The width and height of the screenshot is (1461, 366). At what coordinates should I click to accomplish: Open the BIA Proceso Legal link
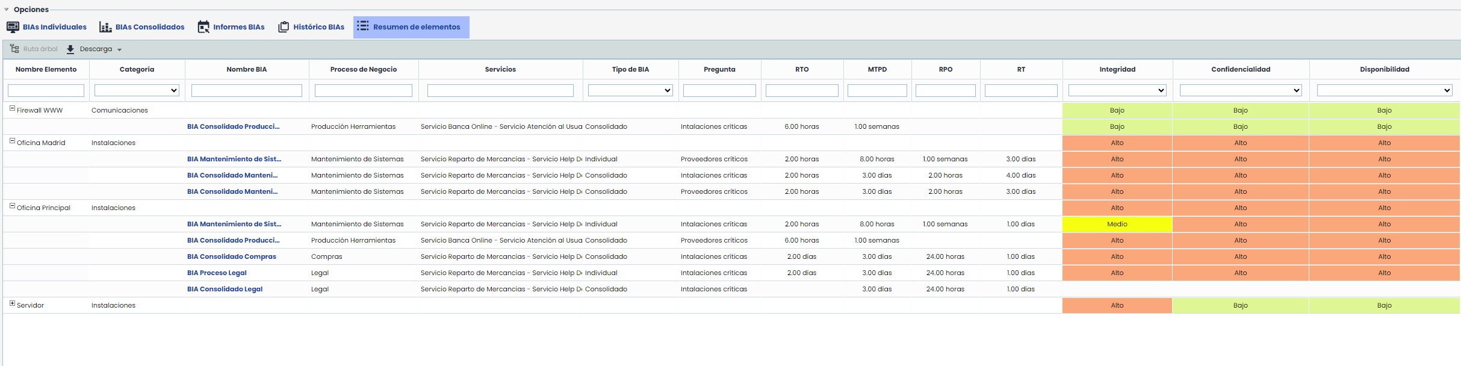coord(217,273)
